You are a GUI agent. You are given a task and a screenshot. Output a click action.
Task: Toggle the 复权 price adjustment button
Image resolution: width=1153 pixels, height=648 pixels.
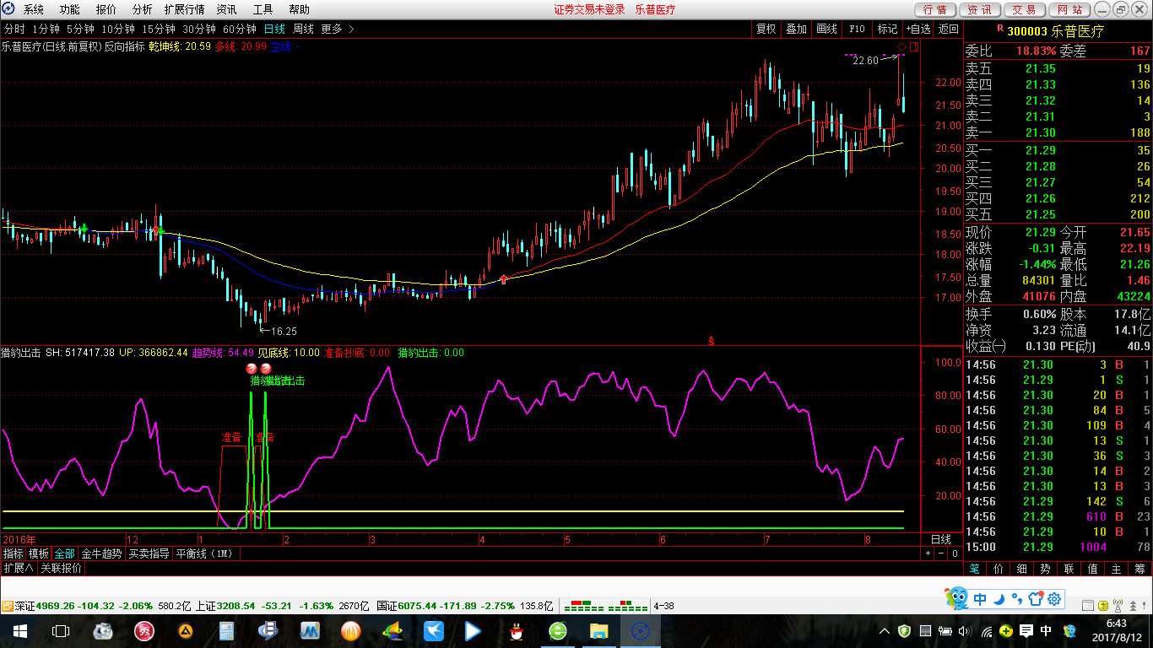coord(766,29)
